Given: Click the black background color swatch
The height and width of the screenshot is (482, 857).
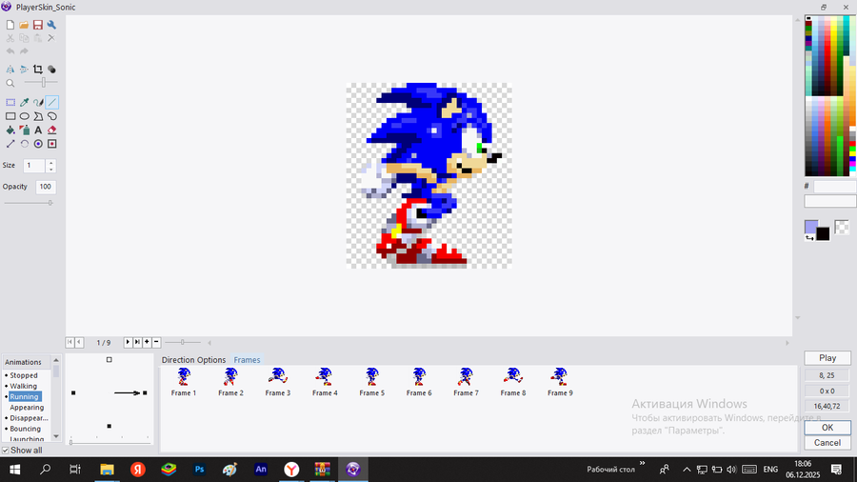Looking at the screenshot, I should pyautogui.click(x=823, y=234).
